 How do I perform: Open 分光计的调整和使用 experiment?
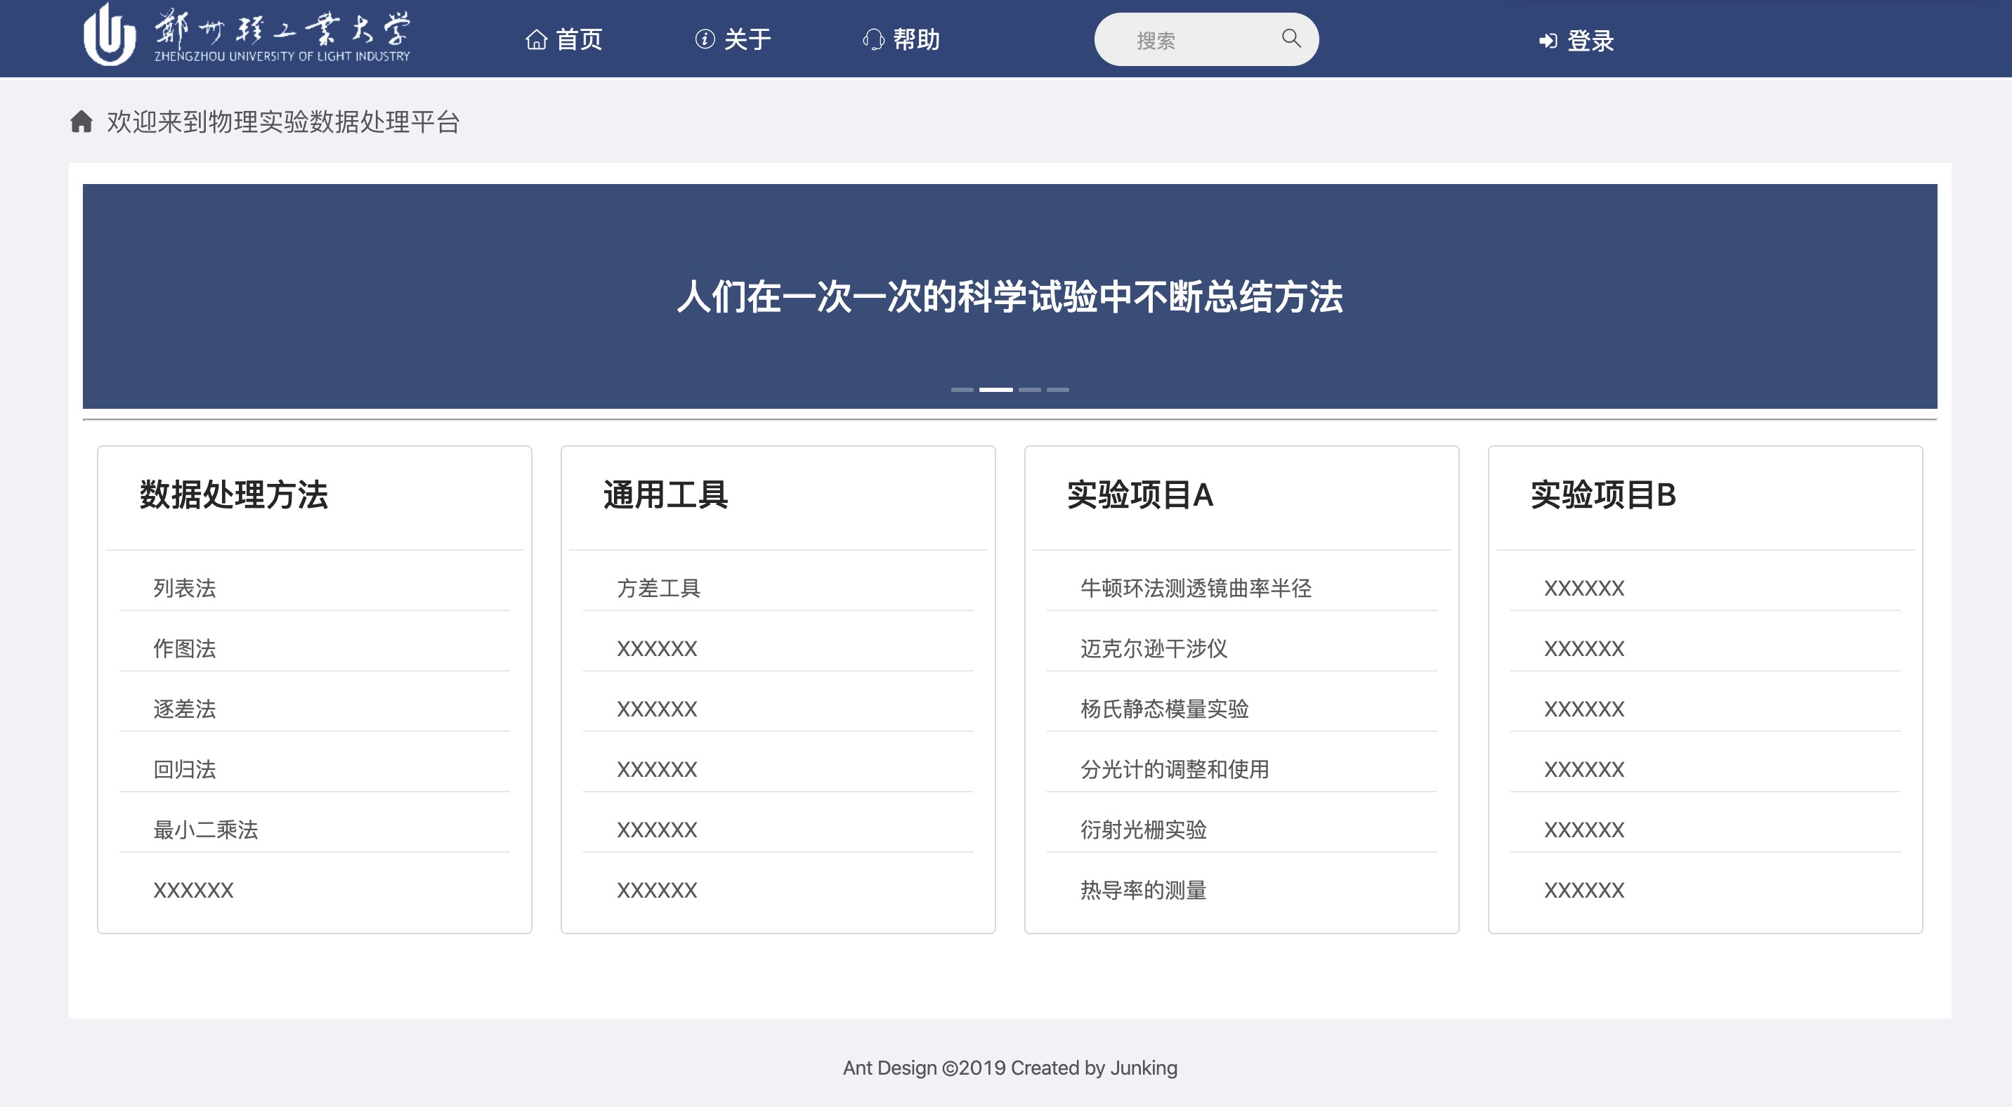pyautogui.click(x=1175, y=769)
